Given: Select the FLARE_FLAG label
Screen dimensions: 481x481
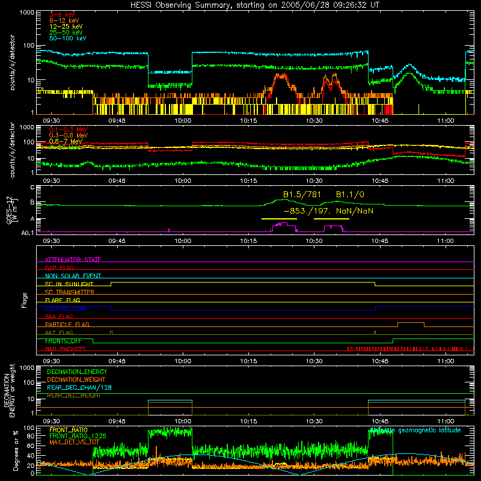Looking at the screenshot, I should [63, 300].
